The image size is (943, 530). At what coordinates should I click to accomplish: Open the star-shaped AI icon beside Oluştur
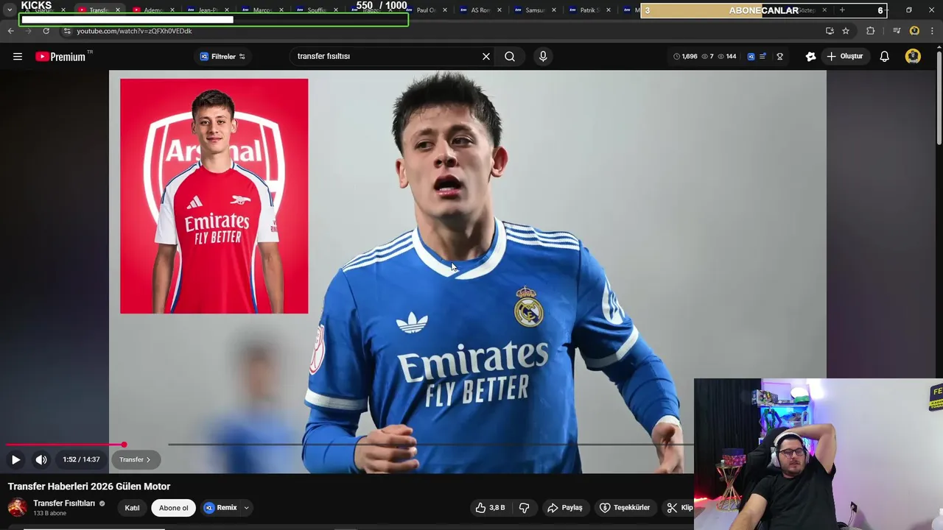[811, 57]
